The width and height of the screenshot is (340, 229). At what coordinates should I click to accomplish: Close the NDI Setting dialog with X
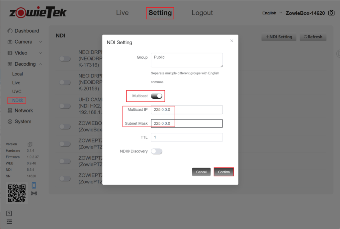click(x=232, y=41)
